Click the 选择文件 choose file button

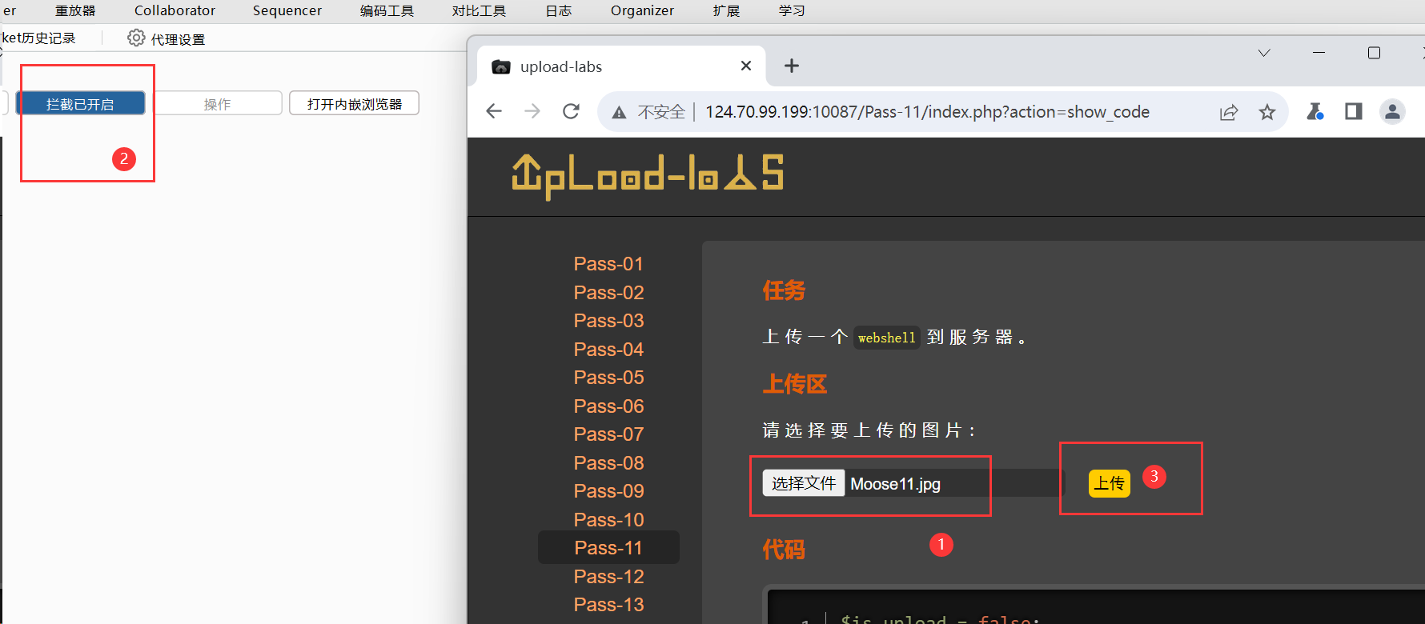tap(803, 483)
